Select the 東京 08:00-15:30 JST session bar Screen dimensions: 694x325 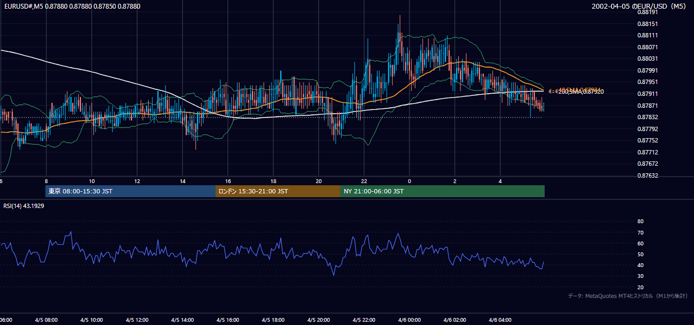point(130,191)
